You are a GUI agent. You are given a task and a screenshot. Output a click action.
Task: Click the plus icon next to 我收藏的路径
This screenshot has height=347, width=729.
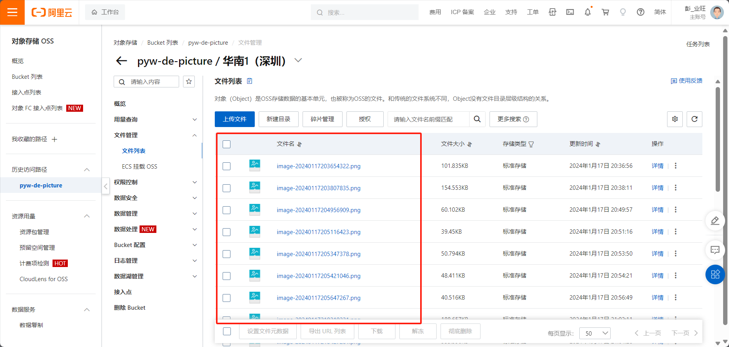[54, 139]
